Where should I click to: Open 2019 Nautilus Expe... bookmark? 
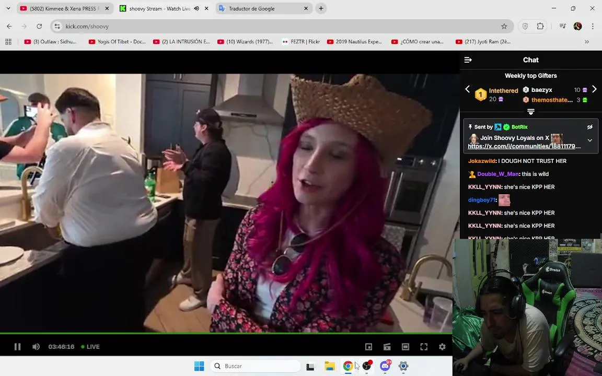tap(355, 42)
